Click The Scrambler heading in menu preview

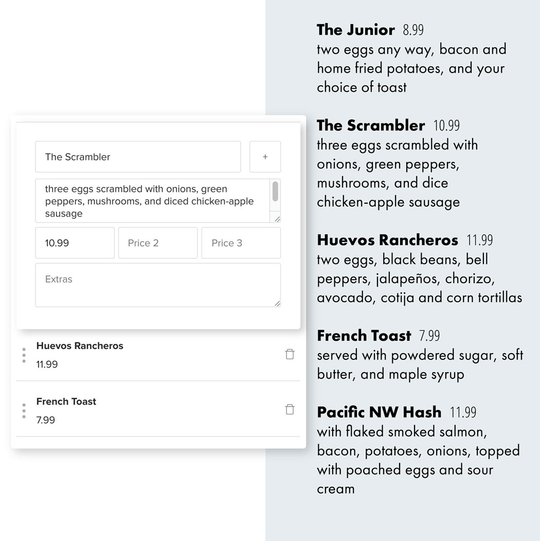tap(371, 126)
